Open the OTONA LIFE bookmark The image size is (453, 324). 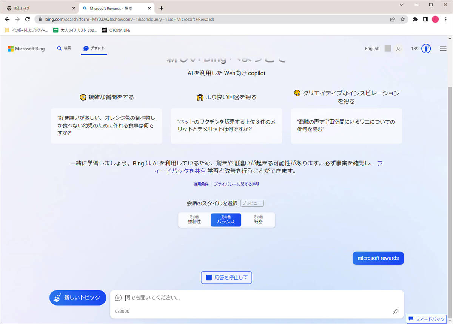pyautogui.click(x=116, y=30)
